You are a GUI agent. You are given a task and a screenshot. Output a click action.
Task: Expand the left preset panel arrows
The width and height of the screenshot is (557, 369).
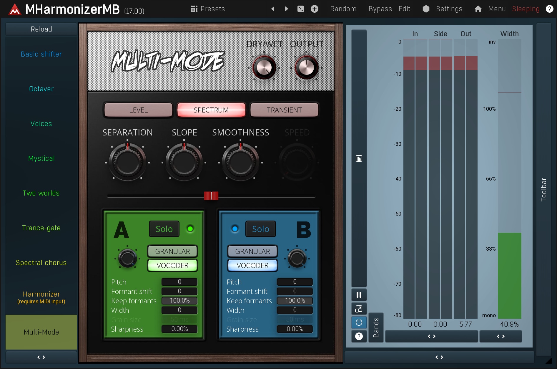[x=41, y=357]
